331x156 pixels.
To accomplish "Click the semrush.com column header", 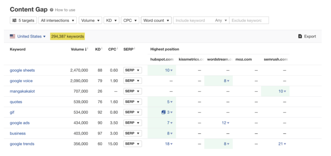I will 276,60.
